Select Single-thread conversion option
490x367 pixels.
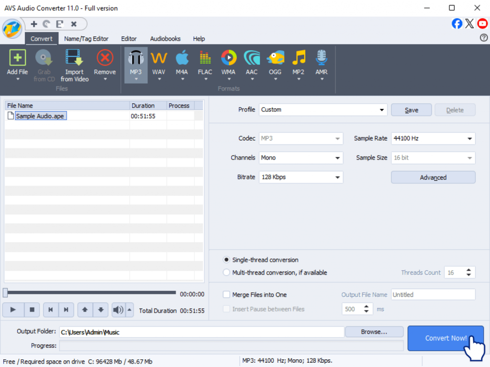[226, 260]
